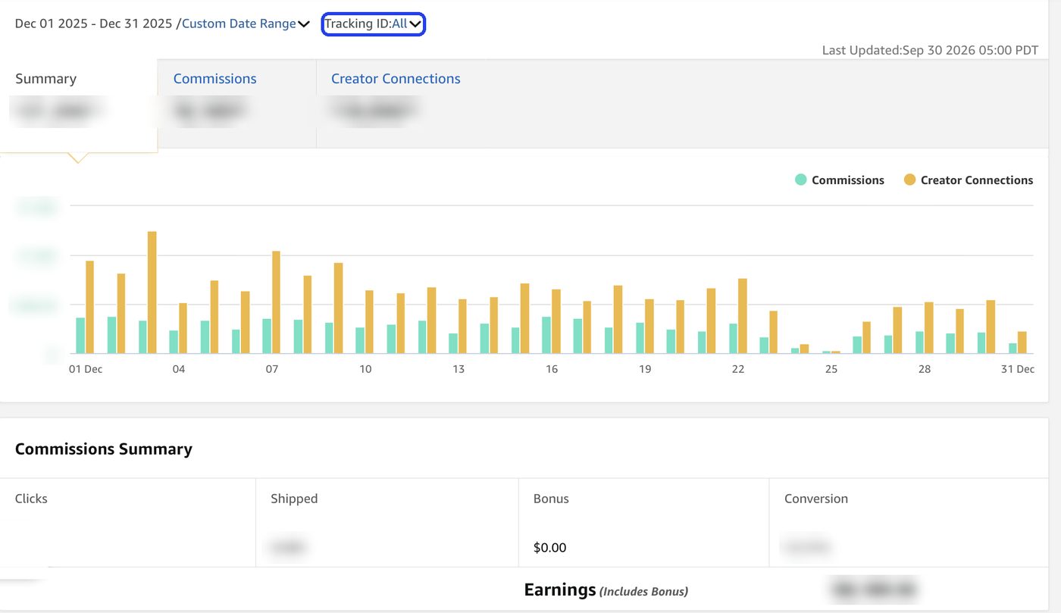Click the Bonus column label
1061x613 pixels.
[x=551, y=499]
